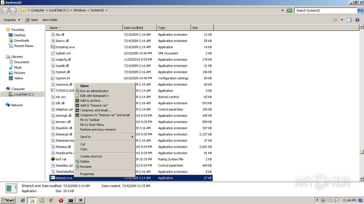Sort by Date modified column header
The image size is (364, 204).
point(140,28)
